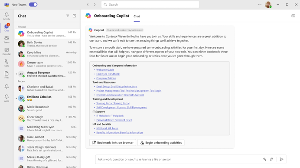Select the Chat icon in sidebar
Viewport: 300px width, 168px height.
[x=7, y=28]
